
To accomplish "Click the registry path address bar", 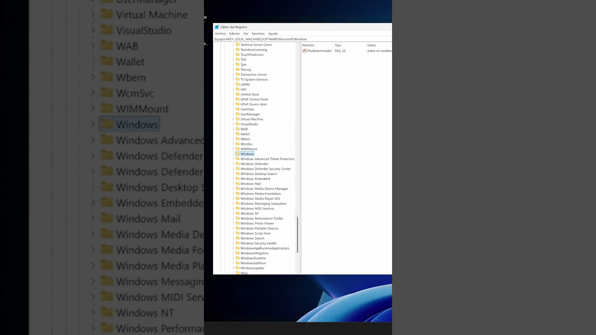I will pyautogui.click(x=303, y=39).
